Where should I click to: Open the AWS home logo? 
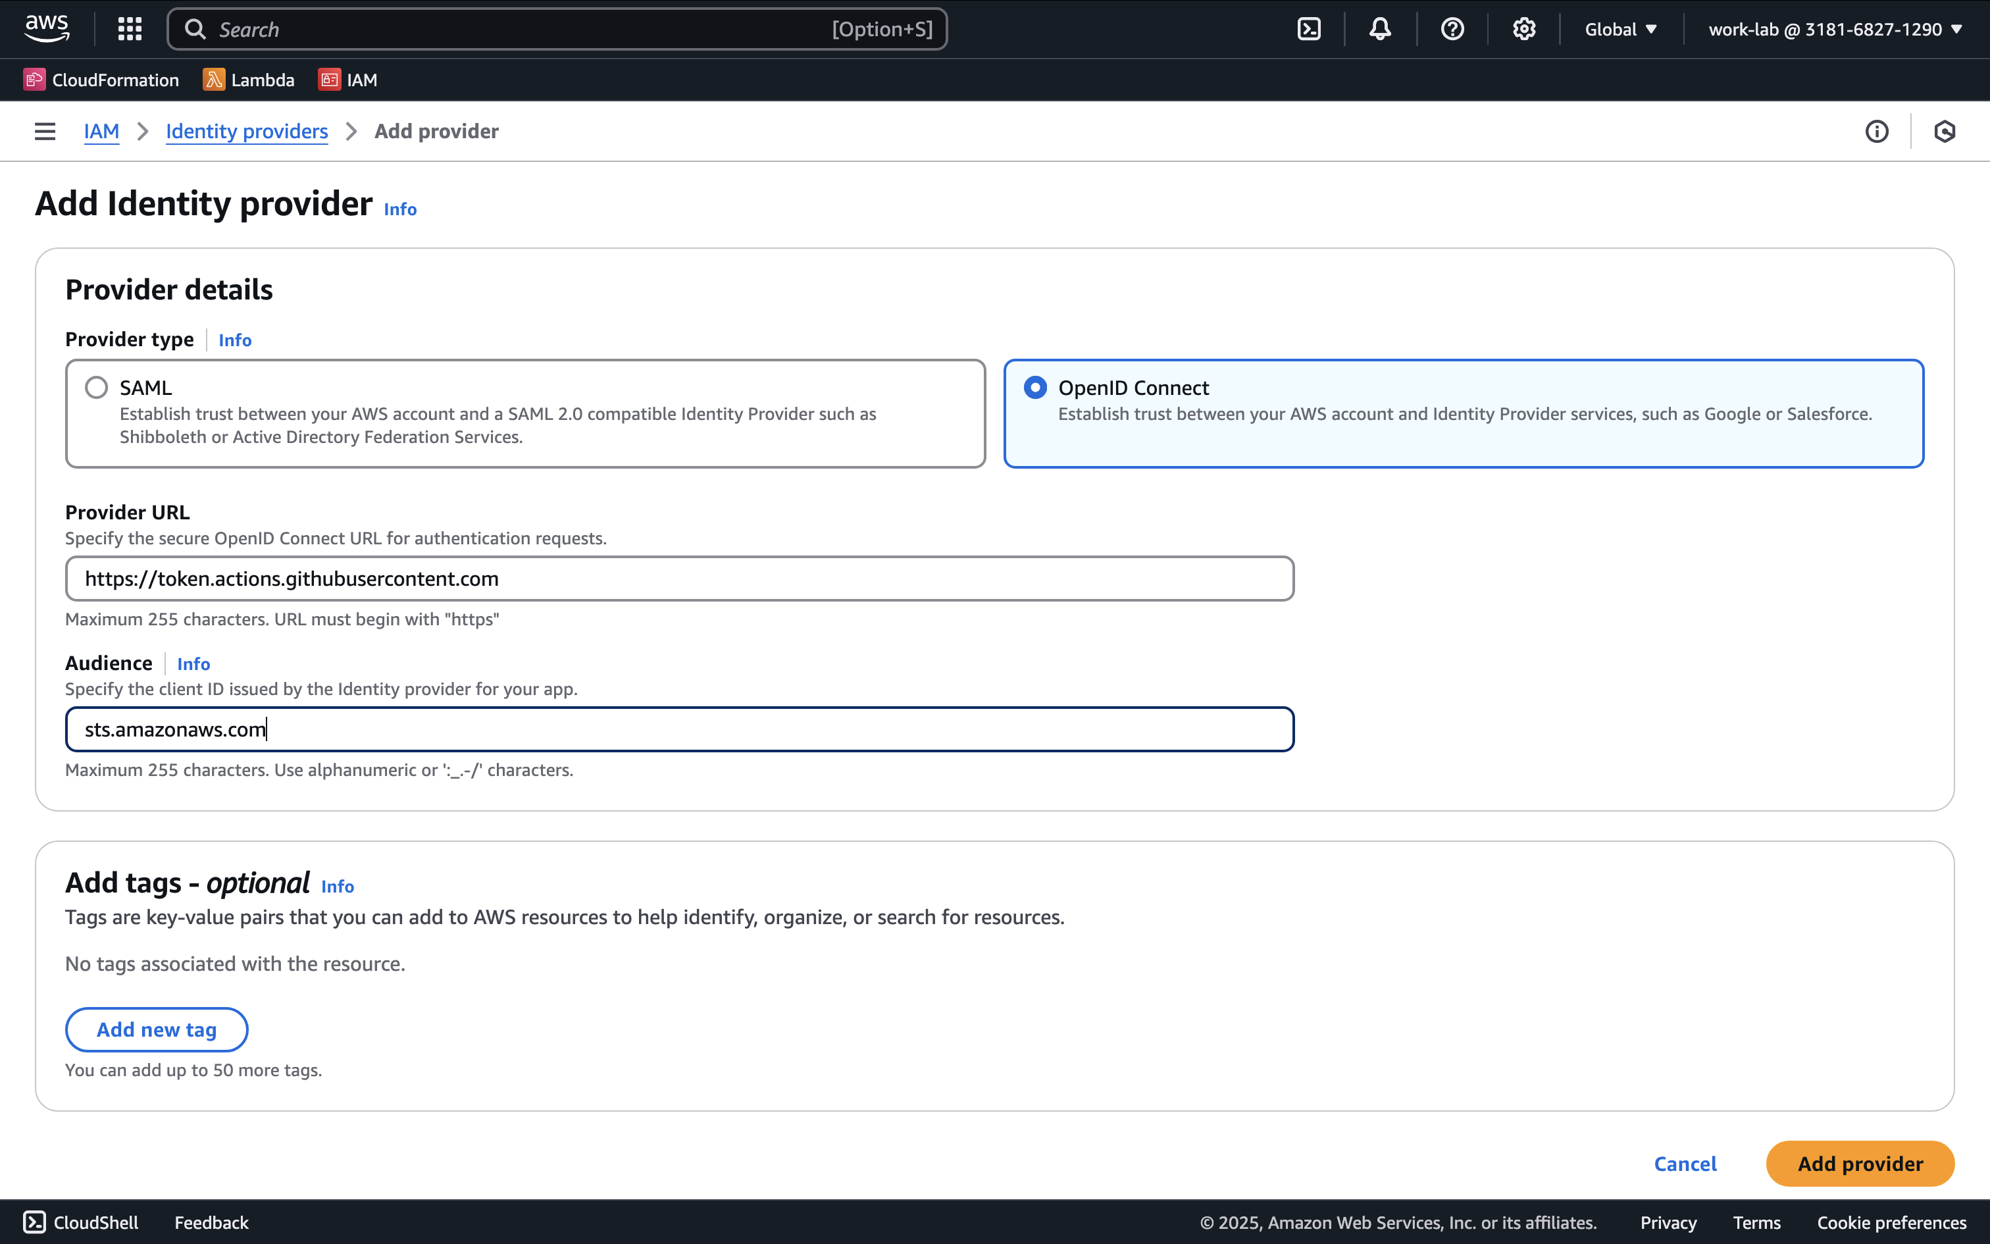47,29
